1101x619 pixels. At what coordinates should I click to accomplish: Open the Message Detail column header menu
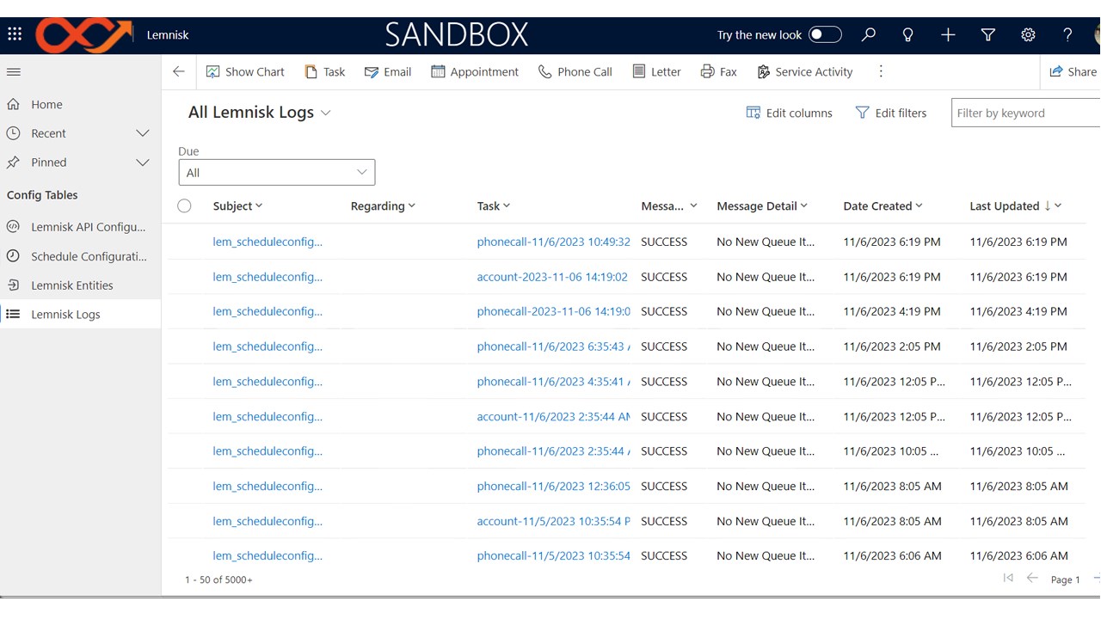click(x=762, y=205)
